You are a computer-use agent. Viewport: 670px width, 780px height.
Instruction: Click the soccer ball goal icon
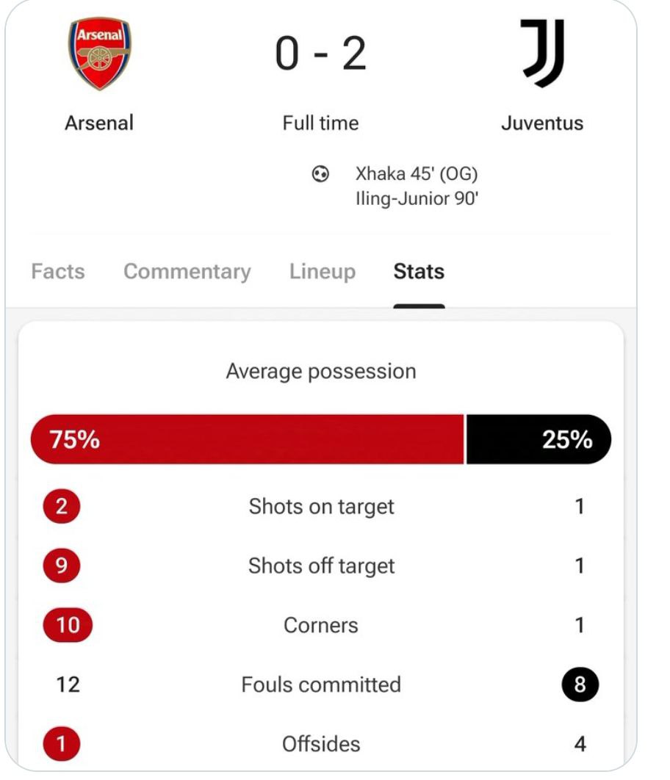click(320, 175)
